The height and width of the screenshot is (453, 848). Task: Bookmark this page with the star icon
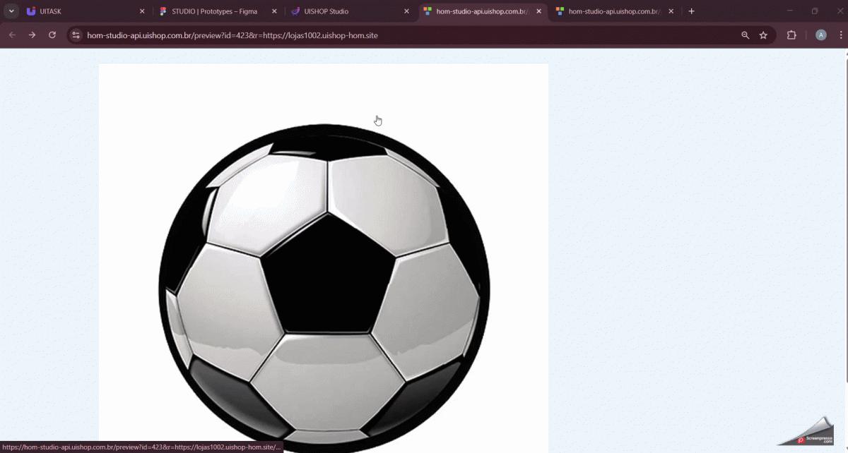(763, 35)
